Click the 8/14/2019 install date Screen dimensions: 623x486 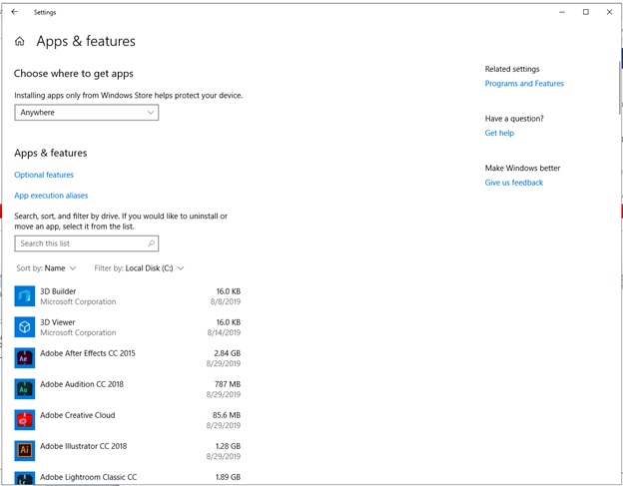click(x=224, y=332)
